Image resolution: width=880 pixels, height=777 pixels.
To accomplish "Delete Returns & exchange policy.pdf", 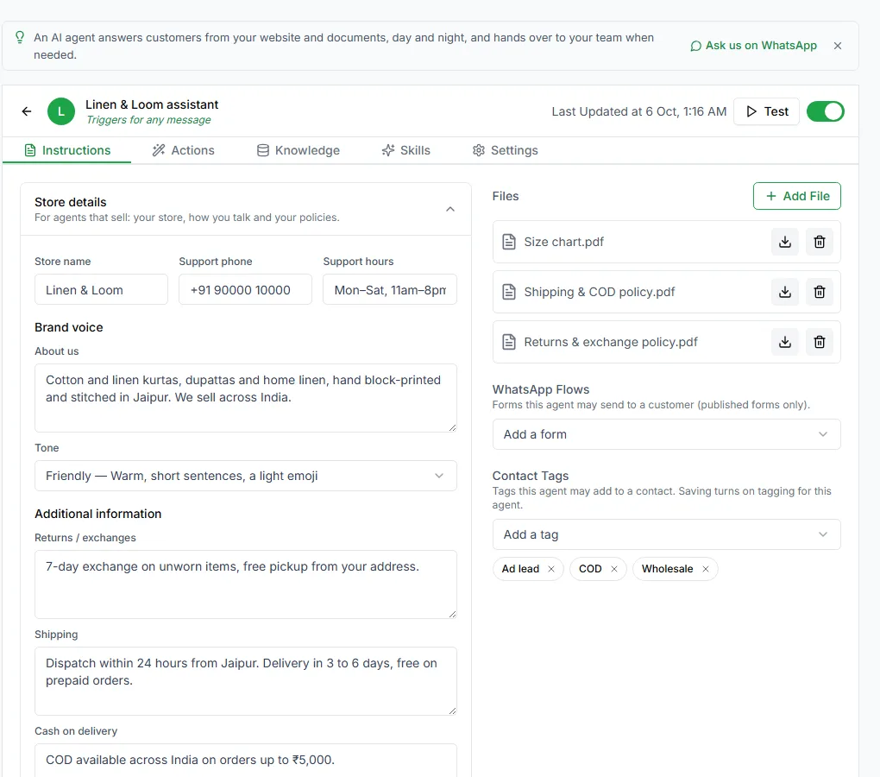I will [820, 342].
